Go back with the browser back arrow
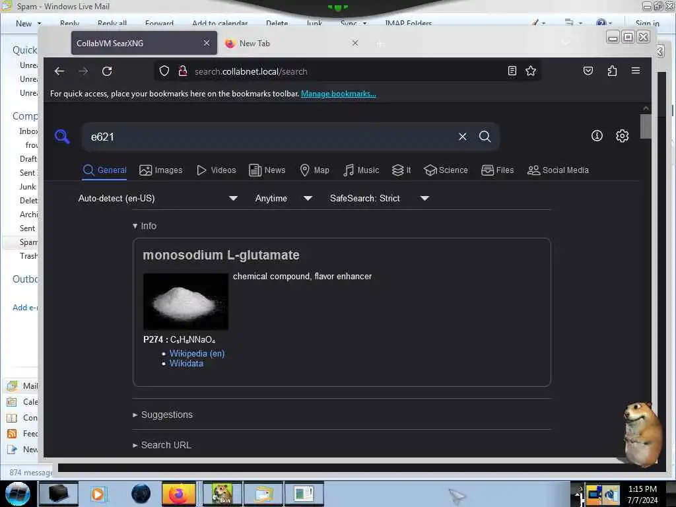676x507 pixels. pos(59,71)
